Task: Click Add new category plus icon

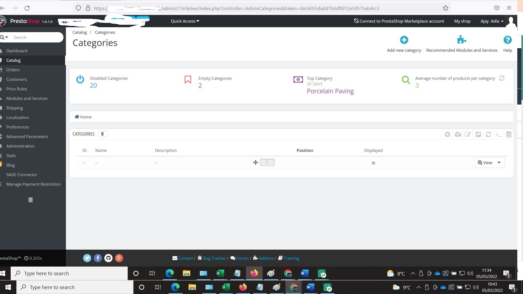Action: (404, 40)
